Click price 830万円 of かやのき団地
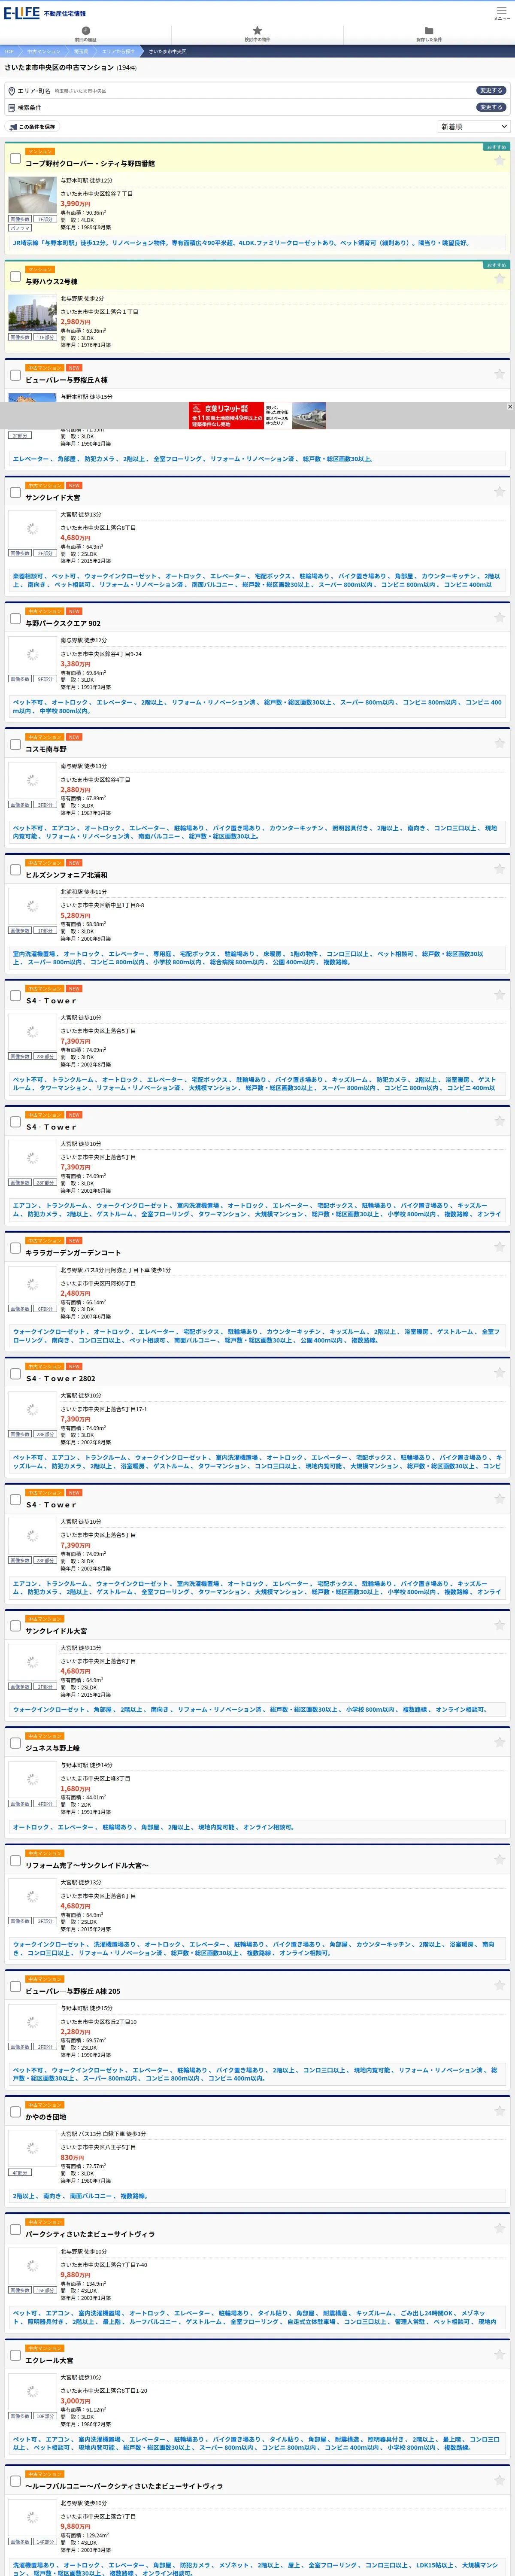515x2576 pixels. [72, 2157]
